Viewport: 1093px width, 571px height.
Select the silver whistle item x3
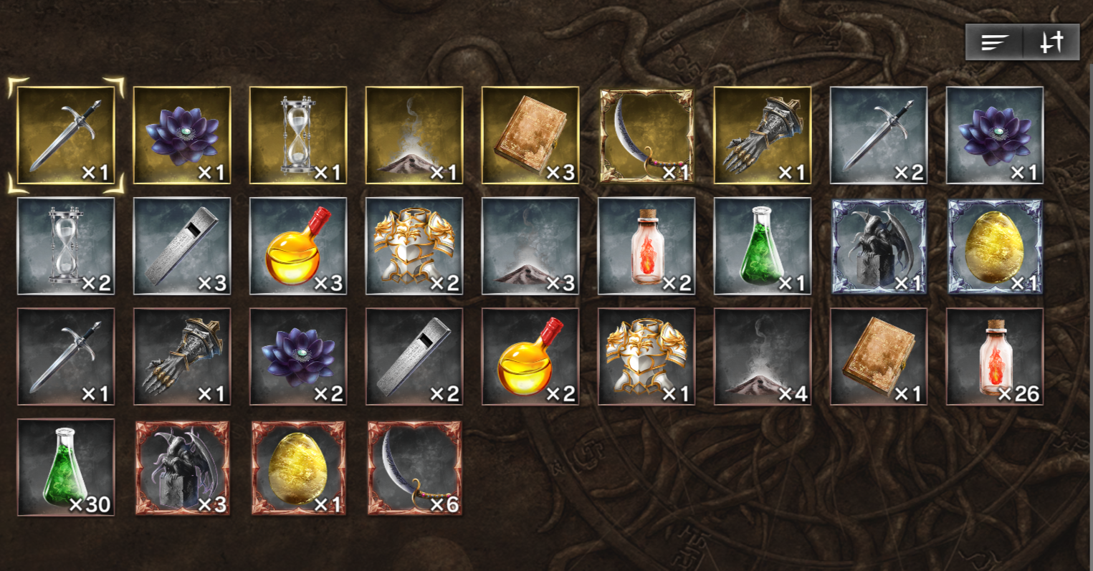[182, 246]
